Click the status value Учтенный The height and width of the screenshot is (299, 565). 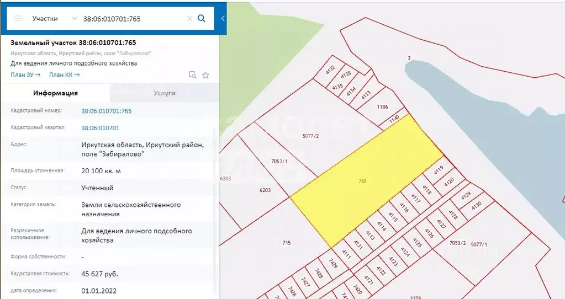coord(97,188)
